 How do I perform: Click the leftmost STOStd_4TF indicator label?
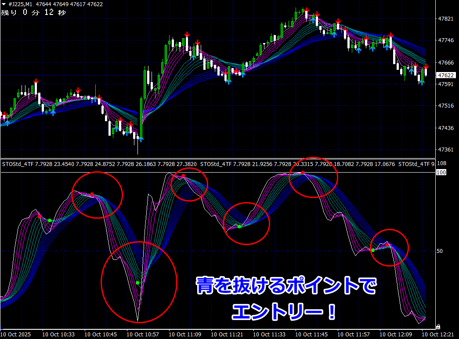17,164
